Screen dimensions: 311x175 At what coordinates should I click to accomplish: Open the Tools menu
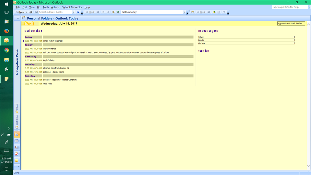(x=46, y=7)
